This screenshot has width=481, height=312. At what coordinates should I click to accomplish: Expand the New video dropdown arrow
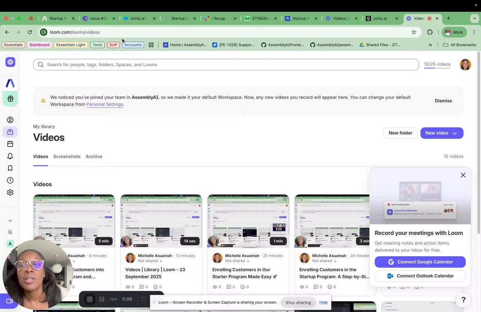[455, 133]
